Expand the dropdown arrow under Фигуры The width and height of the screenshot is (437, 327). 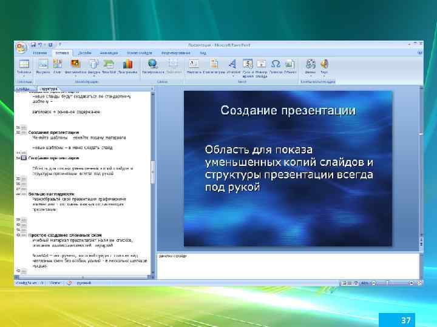pyautogui.click(x=93, y=76)
